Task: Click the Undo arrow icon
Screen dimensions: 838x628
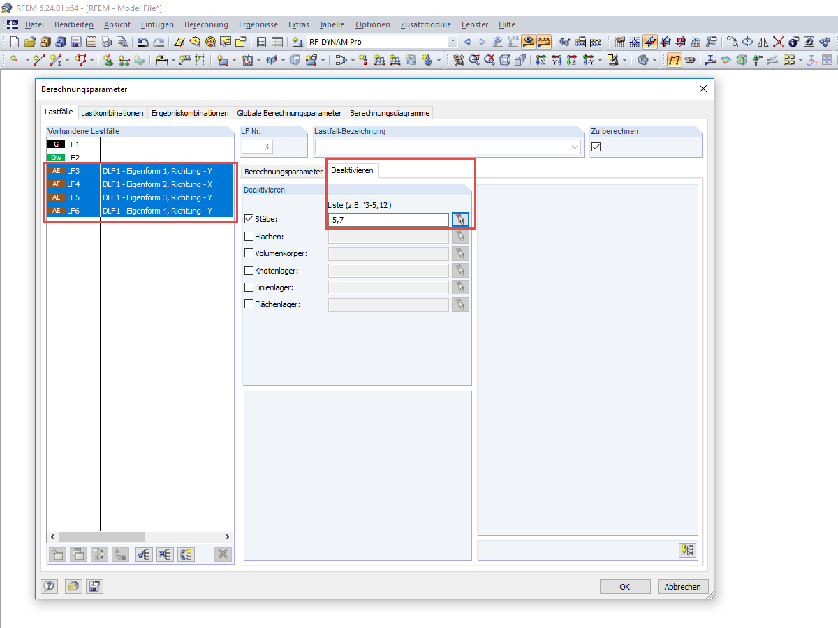Action: [x=142, y=42]
